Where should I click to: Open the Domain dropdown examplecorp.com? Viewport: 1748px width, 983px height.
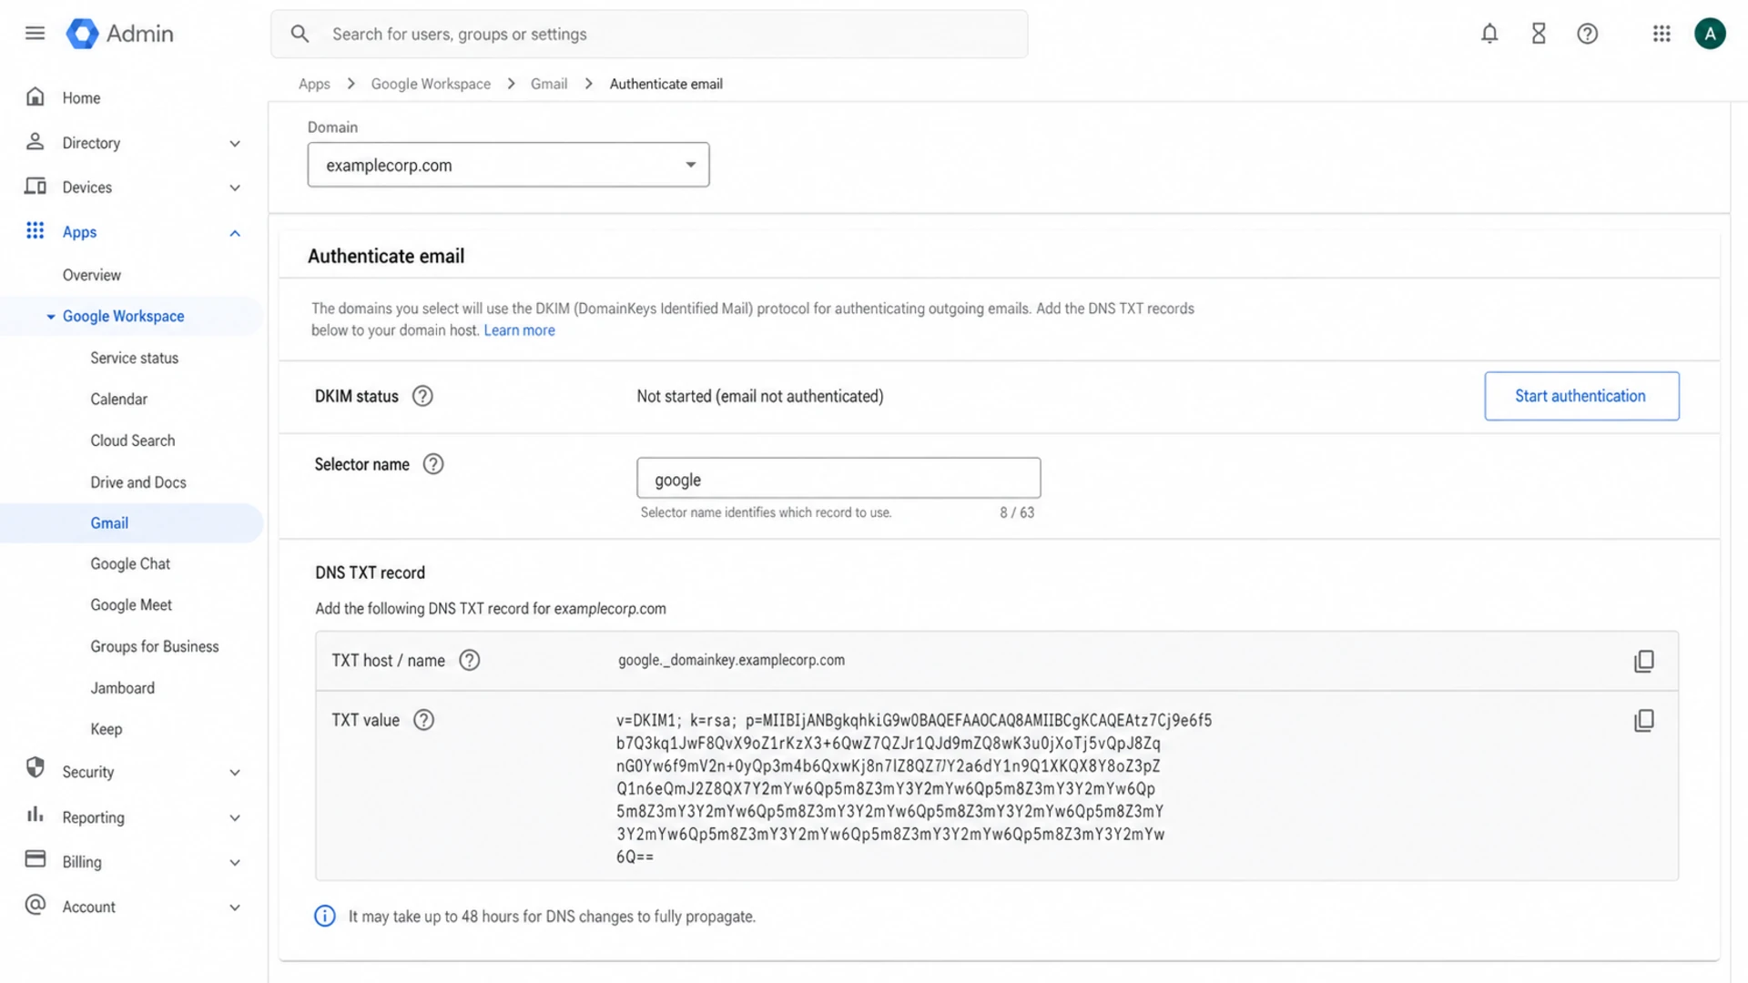point(508,165)
